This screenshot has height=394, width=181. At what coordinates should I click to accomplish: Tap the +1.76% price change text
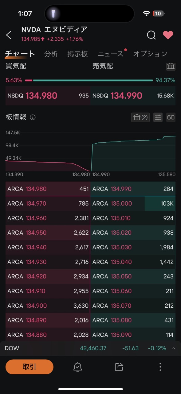(75, 39)
